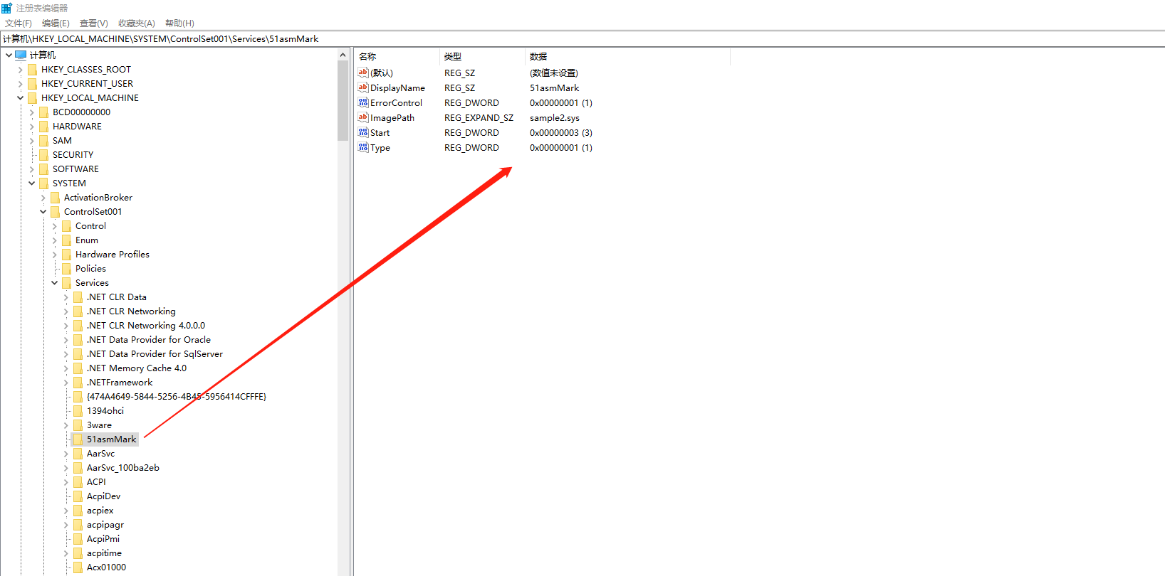Click the 51asmMark folder icon
Viewport: 1165px width, 576px height.
click(78, 439)
